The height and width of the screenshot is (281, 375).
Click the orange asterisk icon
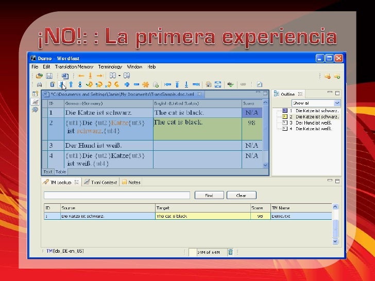pyautogui.click(x=146, y=84)
